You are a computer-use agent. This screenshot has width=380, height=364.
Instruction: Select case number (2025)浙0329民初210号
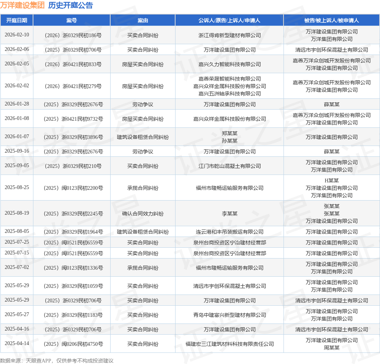click(73, 166)
